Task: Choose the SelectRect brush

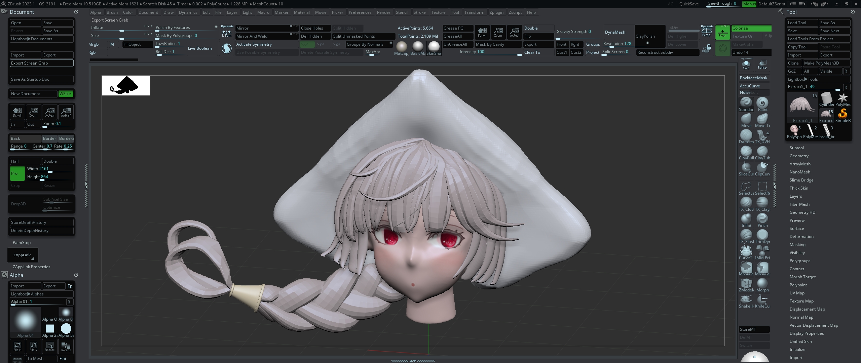Action: tap(762, 188)
